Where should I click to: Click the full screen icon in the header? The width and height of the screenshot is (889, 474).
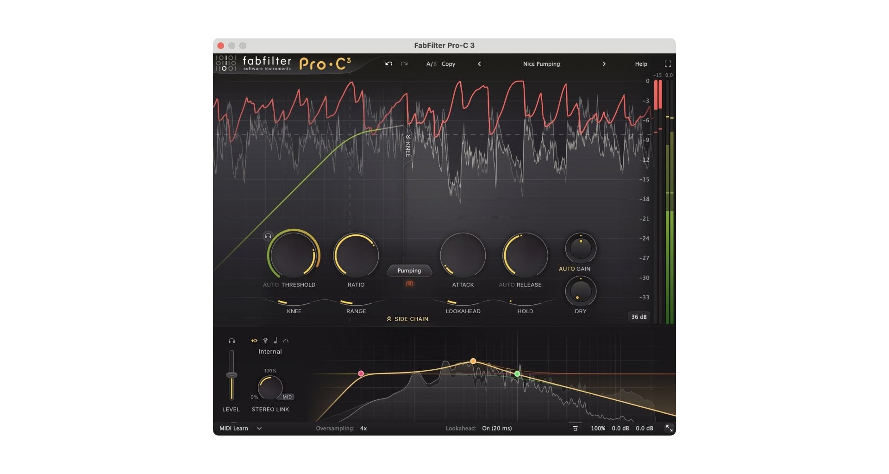pyautogui.click(x=668, y=64)
